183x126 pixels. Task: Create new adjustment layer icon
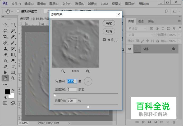click(x=155, y=122)
